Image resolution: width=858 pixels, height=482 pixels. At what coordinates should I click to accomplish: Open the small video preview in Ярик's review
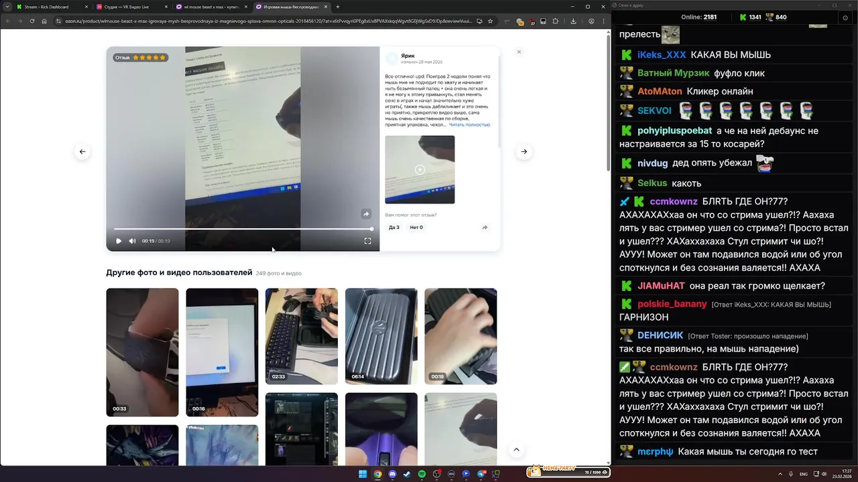click(420, 169)
